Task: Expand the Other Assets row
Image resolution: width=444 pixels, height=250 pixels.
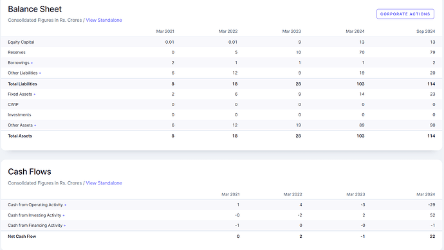Action: click(22, 125)
